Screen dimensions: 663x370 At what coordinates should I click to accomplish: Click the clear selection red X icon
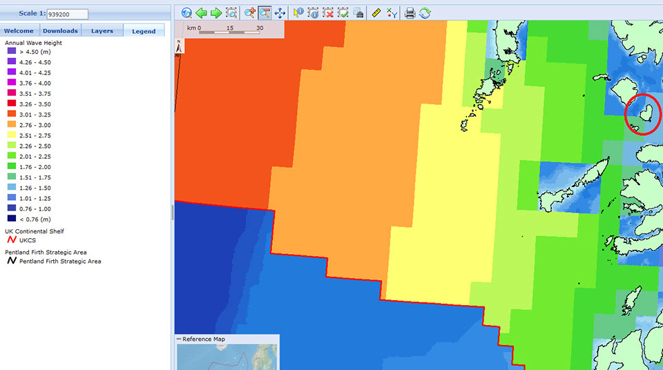point(328,12)
